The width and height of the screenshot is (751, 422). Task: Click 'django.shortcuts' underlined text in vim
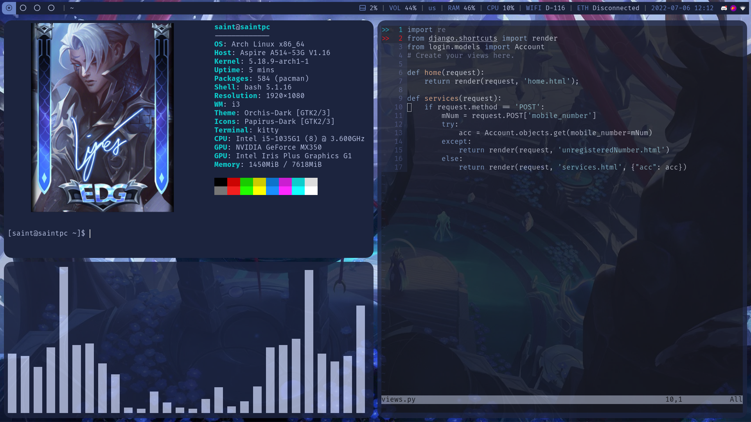[463, 38]
